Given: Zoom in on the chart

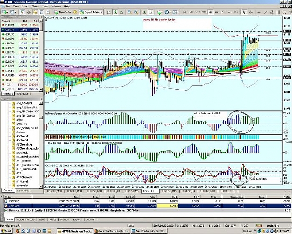Looking at the screenshot, I should click(x=129, y=12).
